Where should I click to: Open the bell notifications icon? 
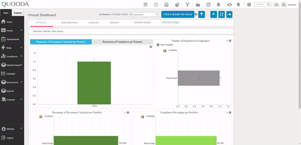[219, 5]
